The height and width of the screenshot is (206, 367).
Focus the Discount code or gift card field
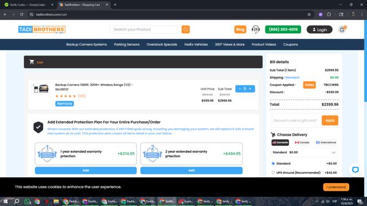296,121
